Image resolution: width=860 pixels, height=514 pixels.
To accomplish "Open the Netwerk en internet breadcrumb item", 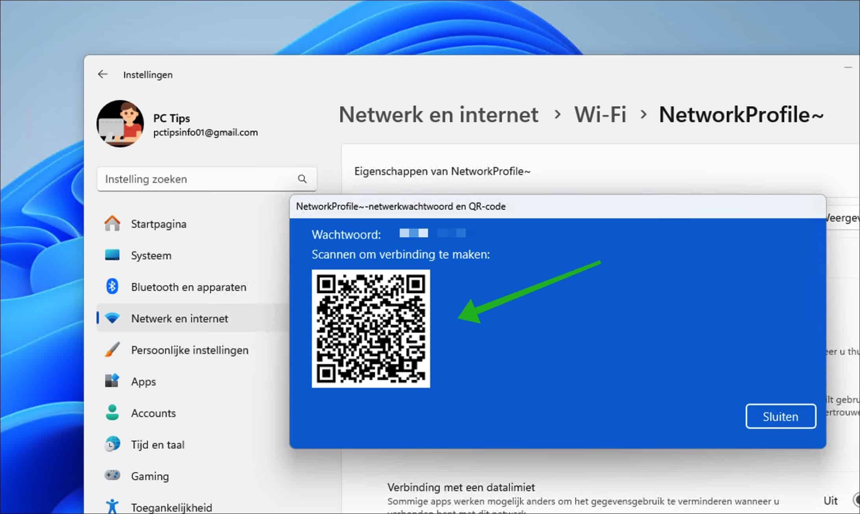I will click(439, 115).
